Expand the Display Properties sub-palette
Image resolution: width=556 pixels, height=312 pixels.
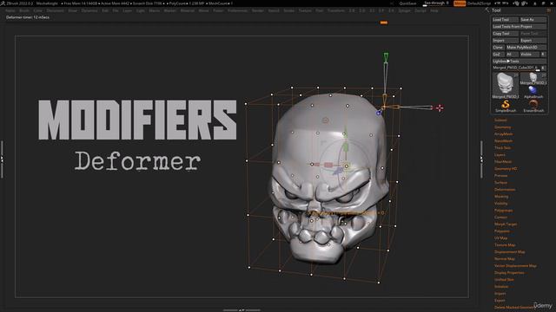pyautogui.click(x=509, y=273)
